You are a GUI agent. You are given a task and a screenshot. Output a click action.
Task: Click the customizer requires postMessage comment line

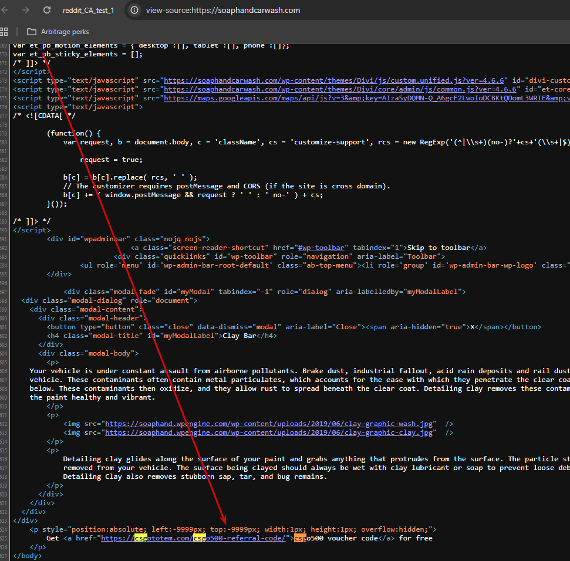point(227,186)
